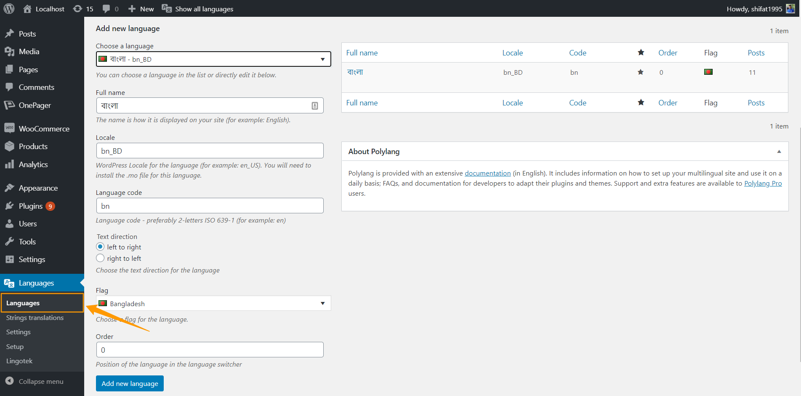Click the user avatar next to Howdy
The width and height of the screenshot is (801, 396).
pos(790,9)
